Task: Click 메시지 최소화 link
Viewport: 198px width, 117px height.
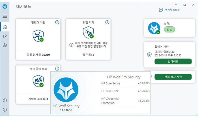Action: (172, 10)
